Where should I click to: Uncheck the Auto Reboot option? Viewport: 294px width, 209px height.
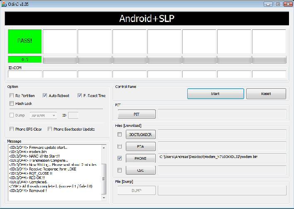[45, 95]
